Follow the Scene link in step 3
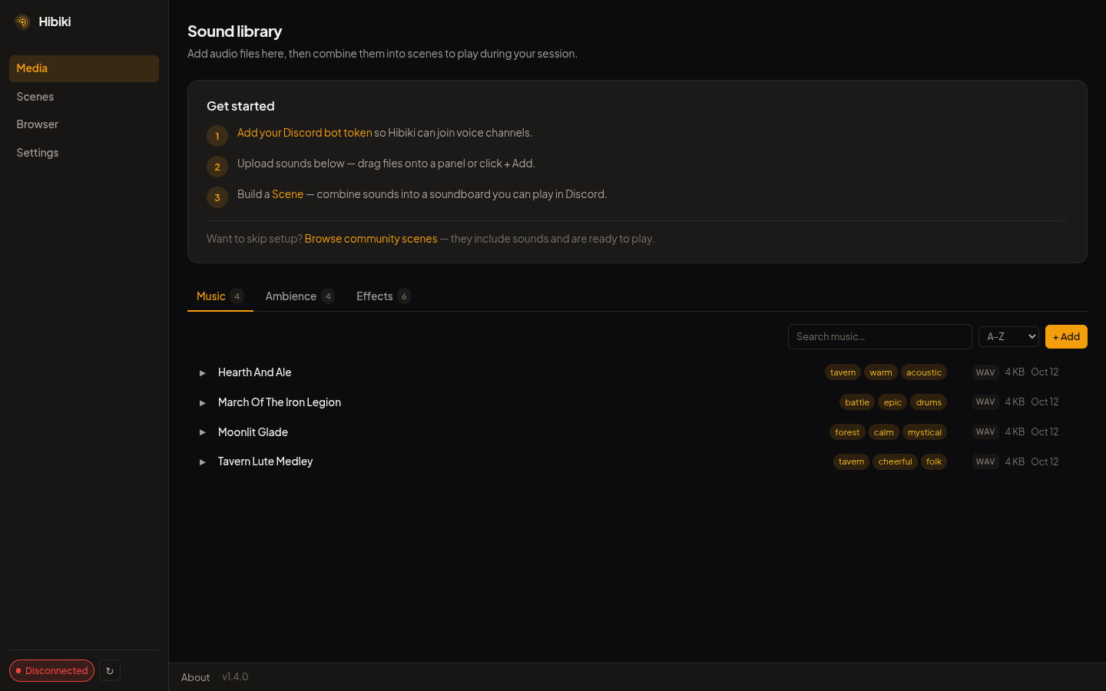1106x691 pixels. (287, 194)
